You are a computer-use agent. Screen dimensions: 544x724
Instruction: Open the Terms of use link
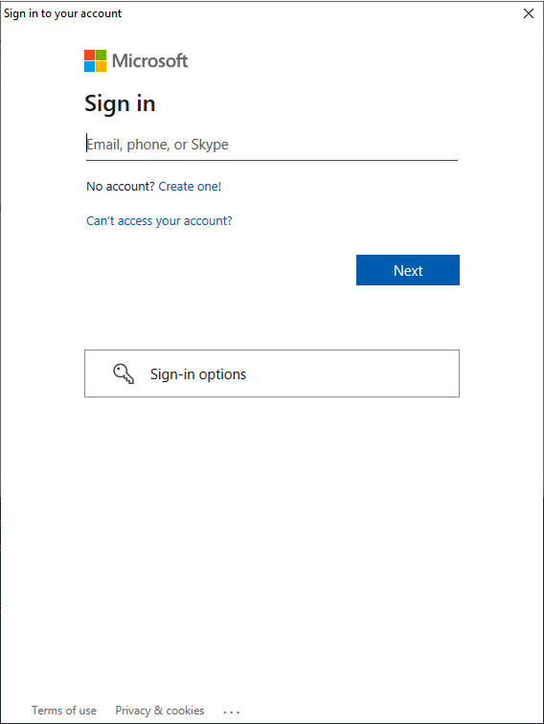point(64,711)
